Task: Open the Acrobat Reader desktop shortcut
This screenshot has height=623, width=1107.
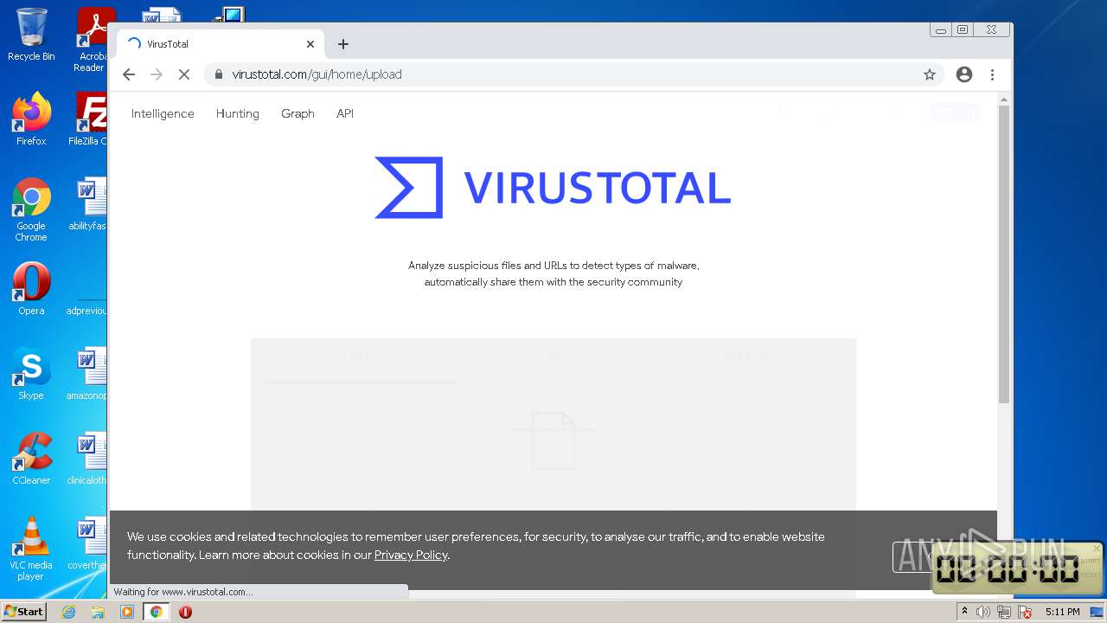Action: [x=93, y=40]
